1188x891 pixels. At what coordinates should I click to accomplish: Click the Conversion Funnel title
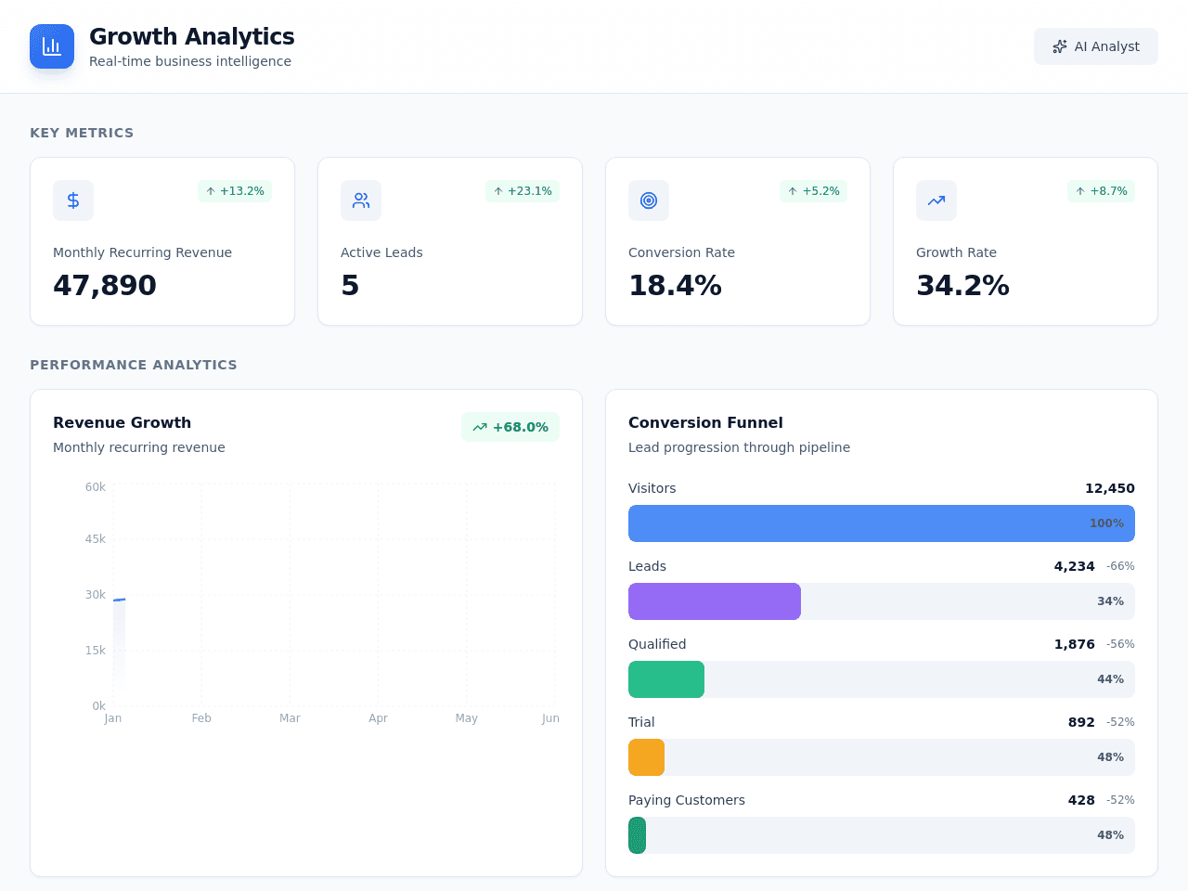[x=705, y=422]
